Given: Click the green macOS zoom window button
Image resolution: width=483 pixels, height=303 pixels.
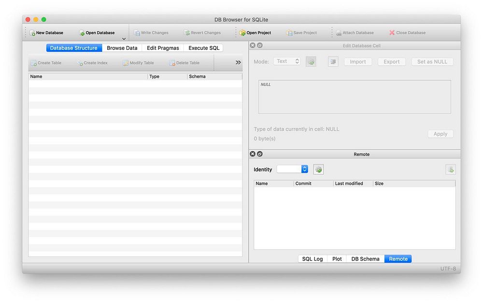Looking at the screenshot, I should [x=44, y=19].
